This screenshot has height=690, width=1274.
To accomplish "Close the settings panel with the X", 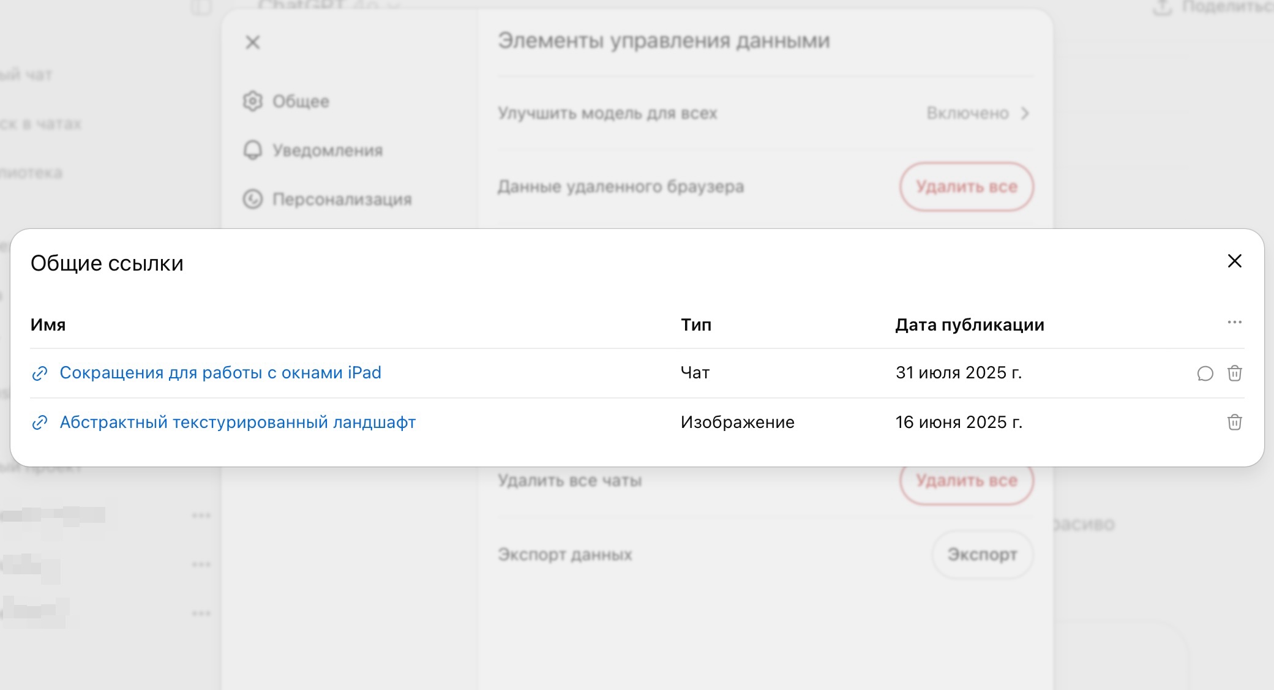I will click(252, 42).
